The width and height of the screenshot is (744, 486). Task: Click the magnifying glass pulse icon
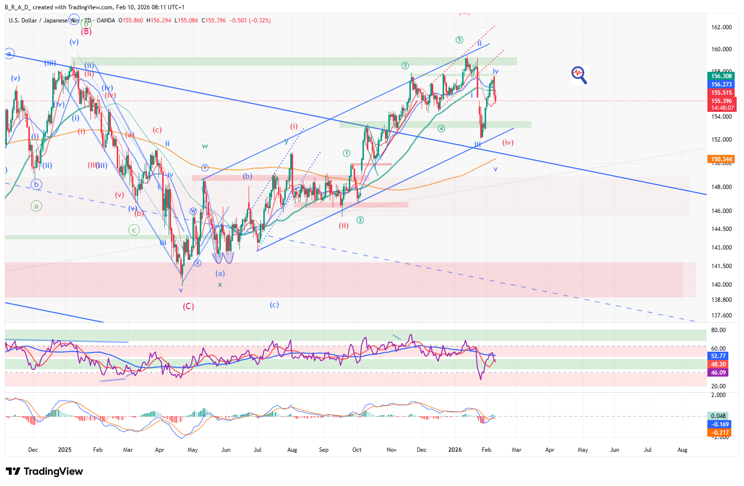coord(579,75)
